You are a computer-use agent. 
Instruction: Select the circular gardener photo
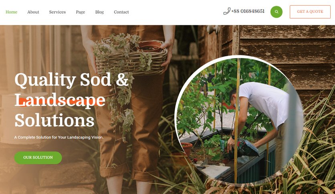click(239, 120)
